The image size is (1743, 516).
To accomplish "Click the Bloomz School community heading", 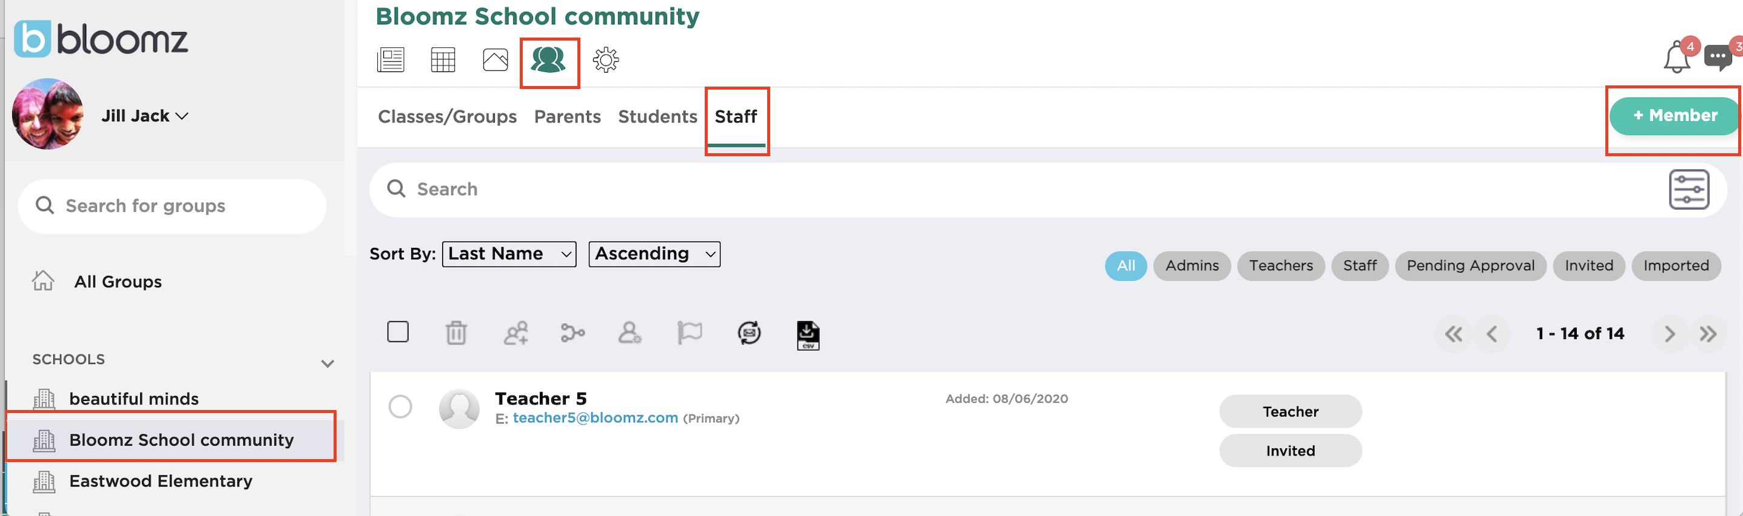I will tap(537, 16).
